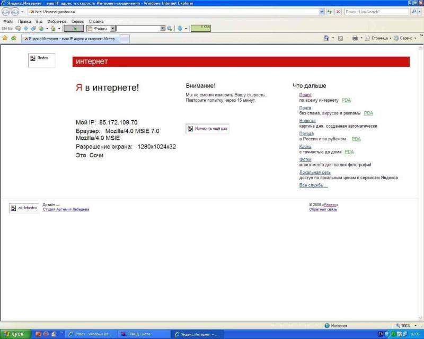This screenshot has height=339, width=424.
Task: Refresh the page with the green arrows
Action: (x=329, y=12)
